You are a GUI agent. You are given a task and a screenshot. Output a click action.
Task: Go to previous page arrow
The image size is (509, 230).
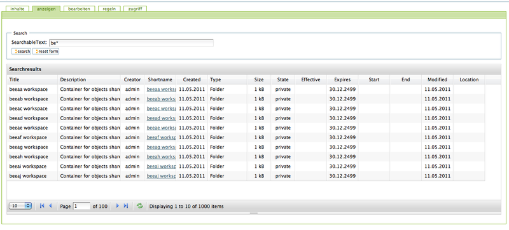coord(50,206)
